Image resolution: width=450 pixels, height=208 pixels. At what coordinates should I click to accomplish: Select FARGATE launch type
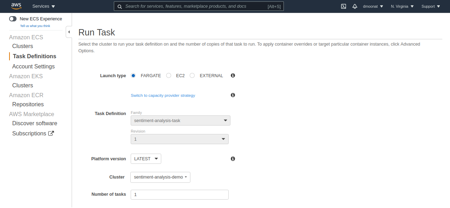point(133,75)
